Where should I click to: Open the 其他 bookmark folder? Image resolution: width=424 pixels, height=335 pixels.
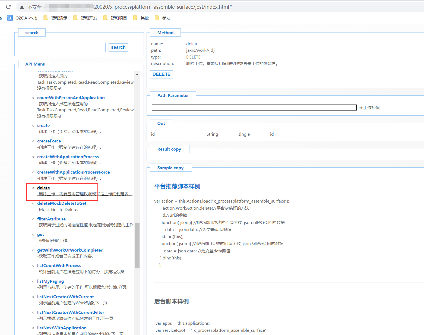coord(141,18)
